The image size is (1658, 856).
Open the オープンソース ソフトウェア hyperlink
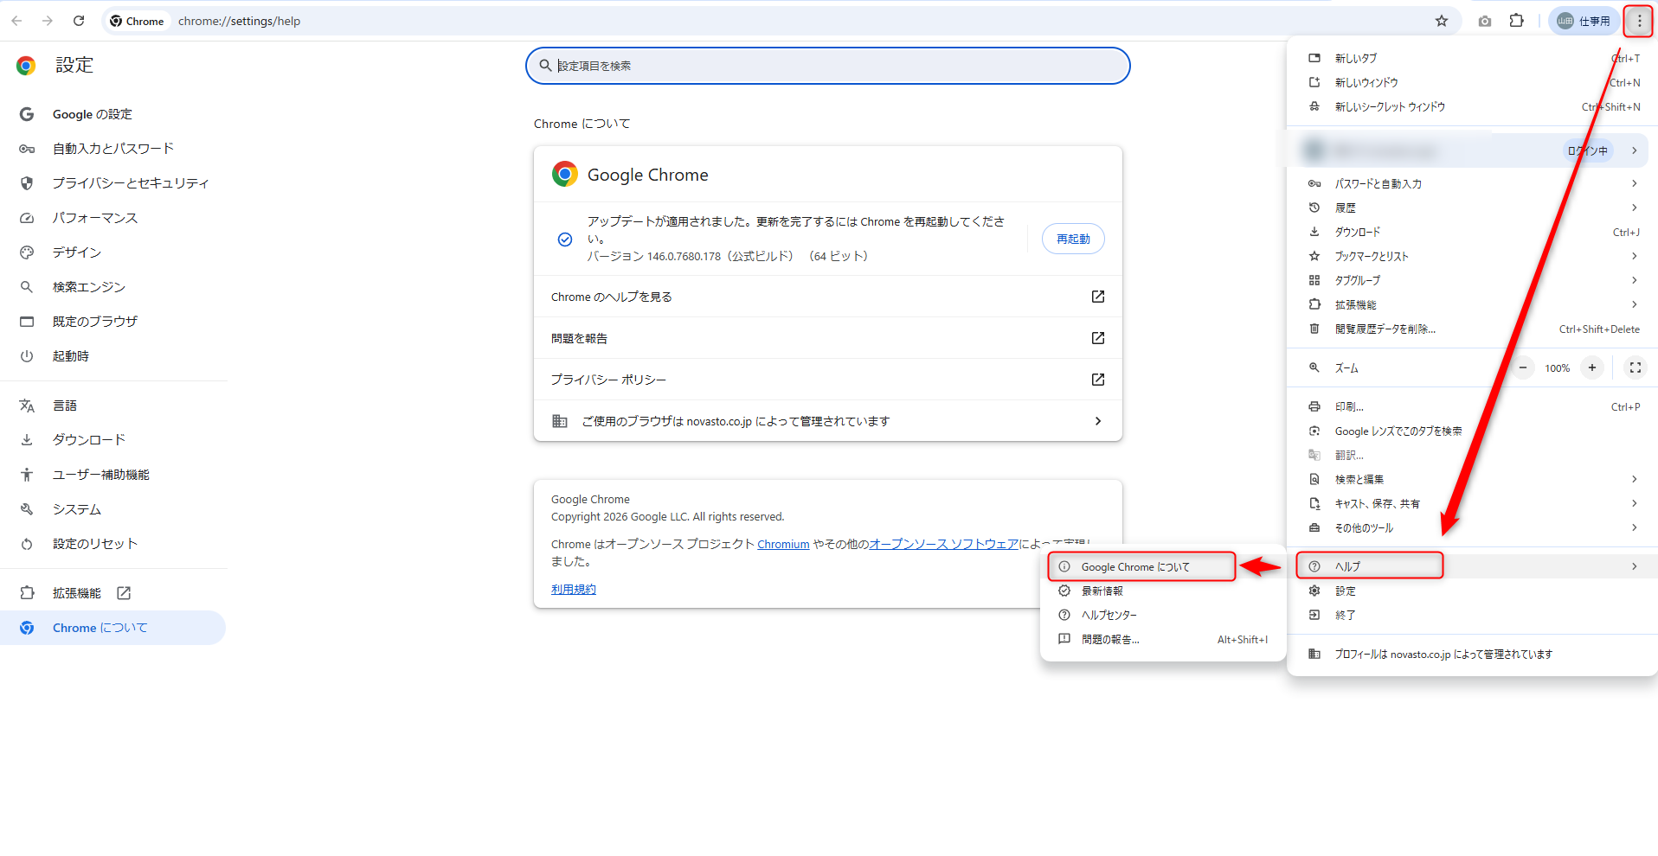[943, 545]
